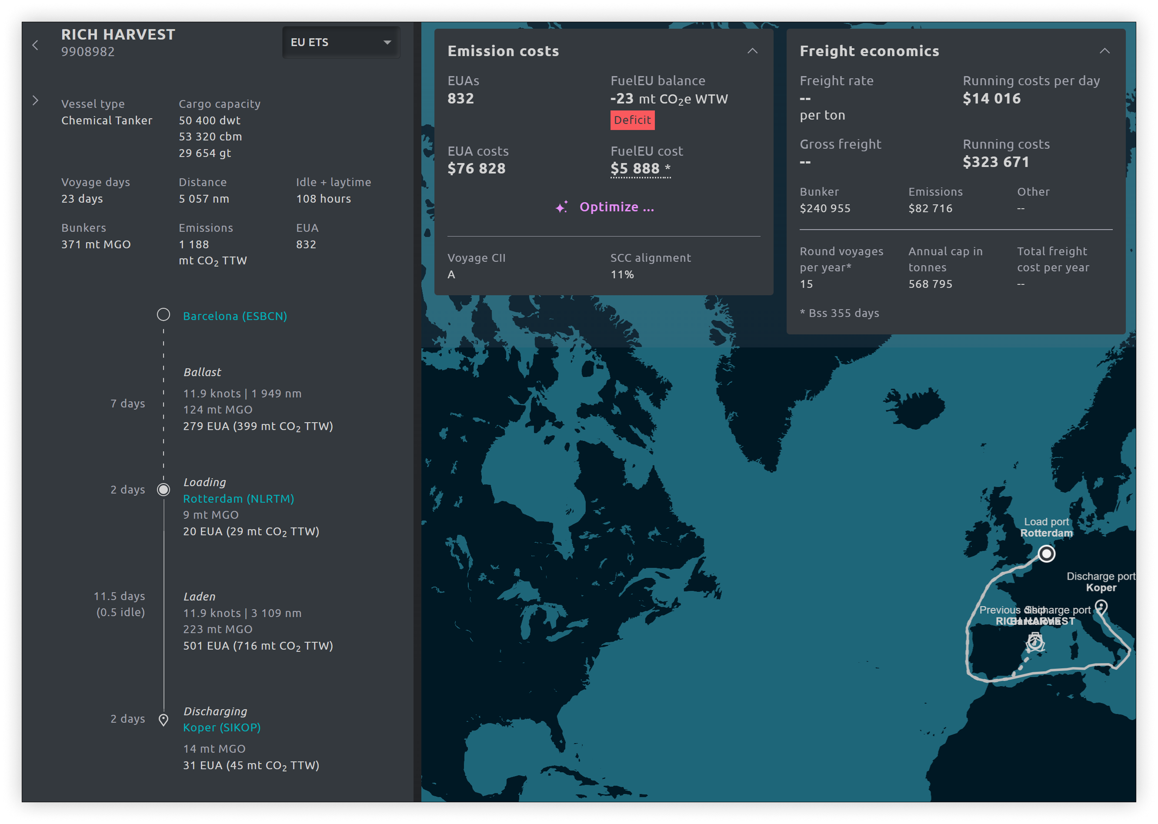Expand vessel details chevron next to Vessel type
This screenshot has height=824, width=1158.
click(x=35, y=100)
